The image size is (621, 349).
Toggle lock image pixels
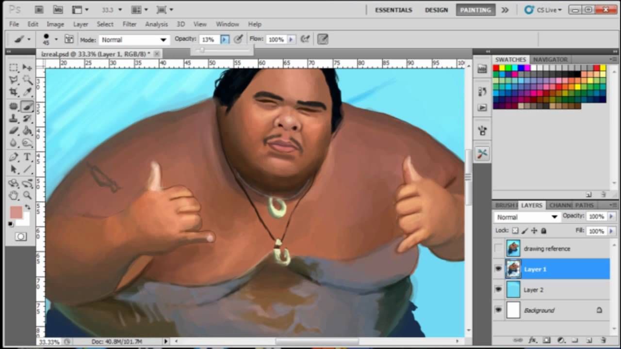coord(525,231)
